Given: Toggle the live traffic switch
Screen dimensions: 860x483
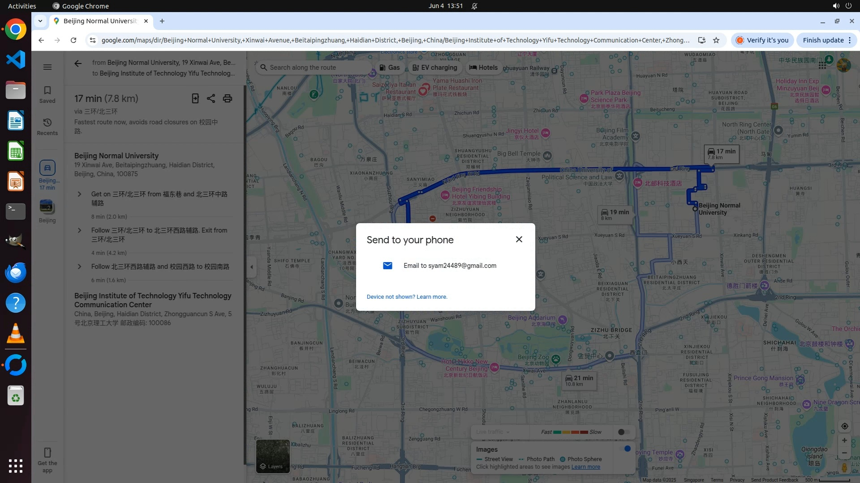Looking at the screenshot, I should coord(623,432).
